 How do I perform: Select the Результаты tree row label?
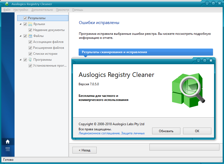37,18
